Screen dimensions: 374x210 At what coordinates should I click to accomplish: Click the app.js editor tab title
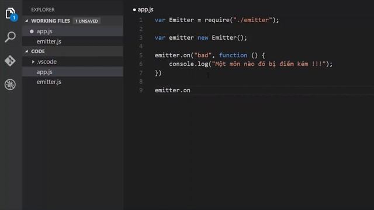[x=146, y=9]
